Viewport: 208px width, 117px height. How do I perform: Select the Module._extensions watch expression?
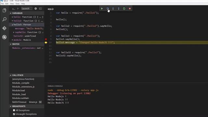coord(27,48)
